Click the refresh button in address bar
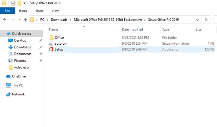 [x=206, y=20]
